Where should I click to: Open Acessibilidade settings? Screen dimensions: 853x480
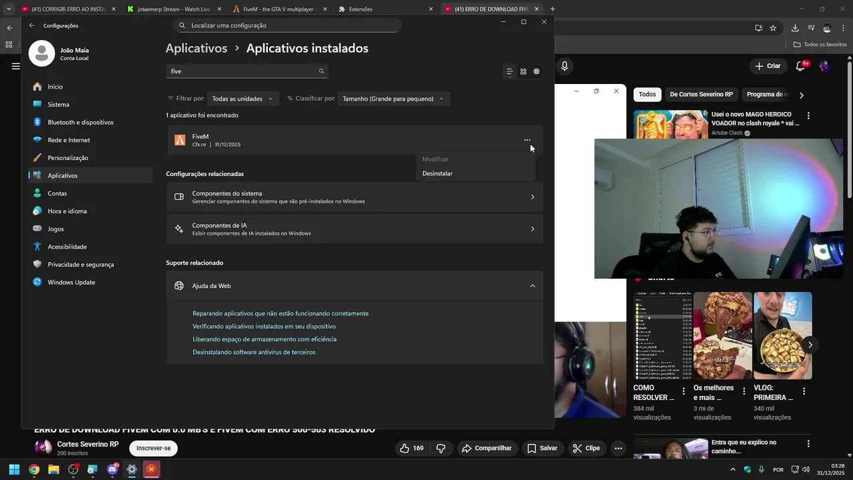pos(91,247)
